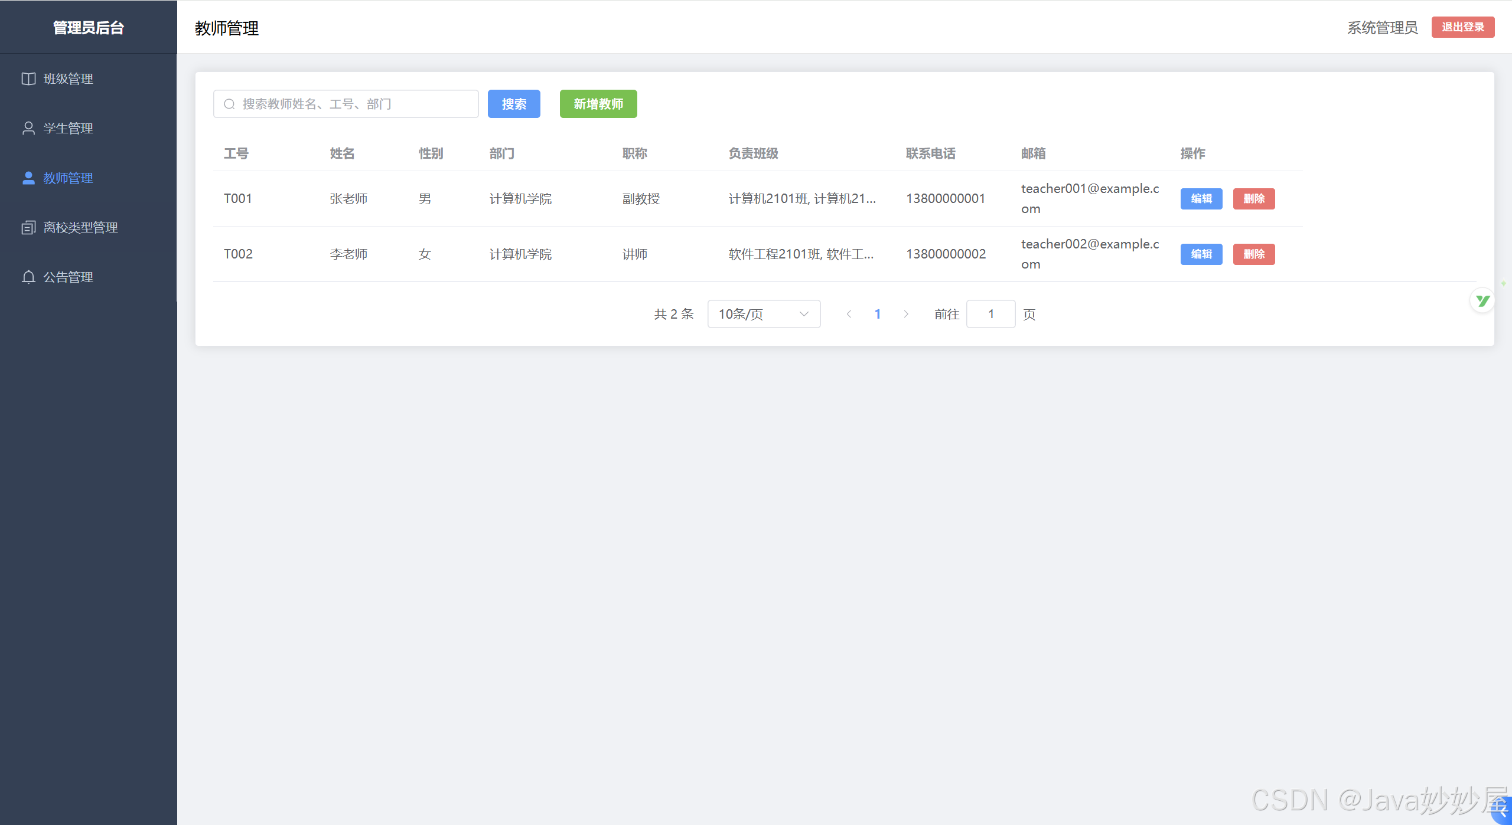
Task: Click the 李老师 name cell
Action: pyautogui.click(x=349, y=254)
